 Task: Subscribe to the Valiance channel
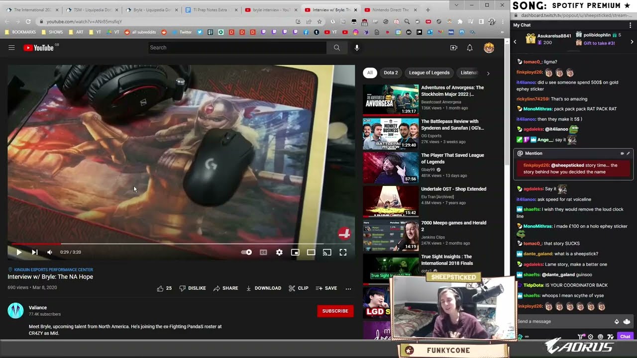[335, 311]
